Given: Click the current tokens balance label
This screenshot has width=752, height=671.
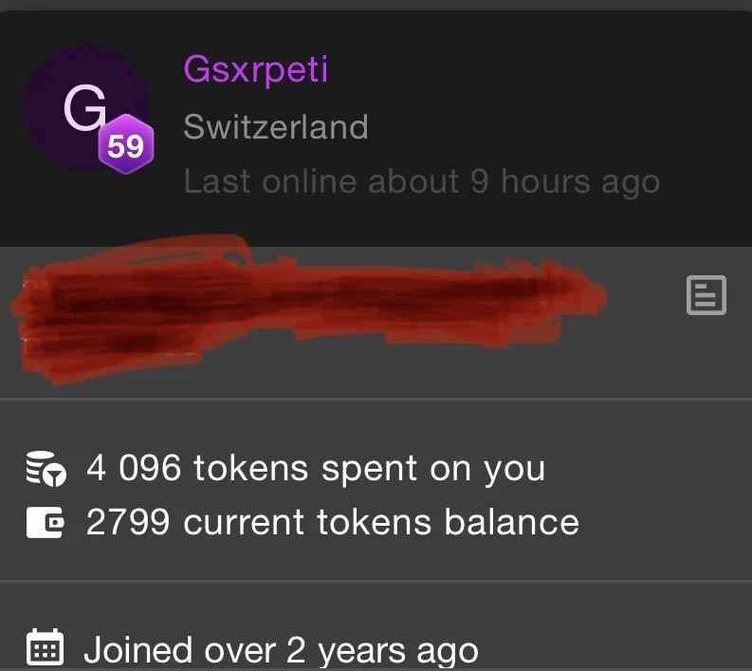Looking at the screenshot, I should click(381, 522).
